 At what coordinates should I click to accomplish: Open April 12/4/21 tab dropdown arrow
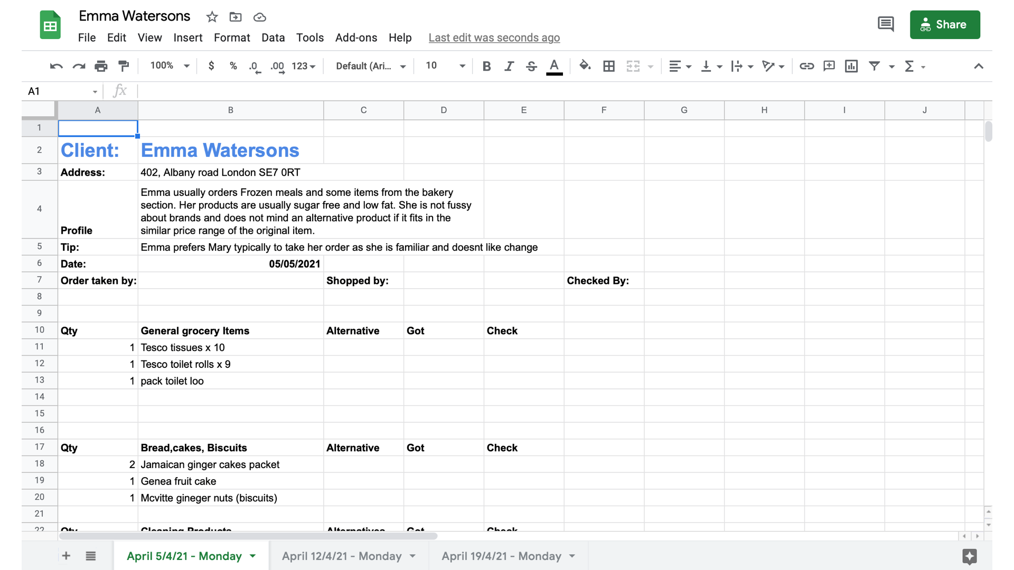(412, 556)
